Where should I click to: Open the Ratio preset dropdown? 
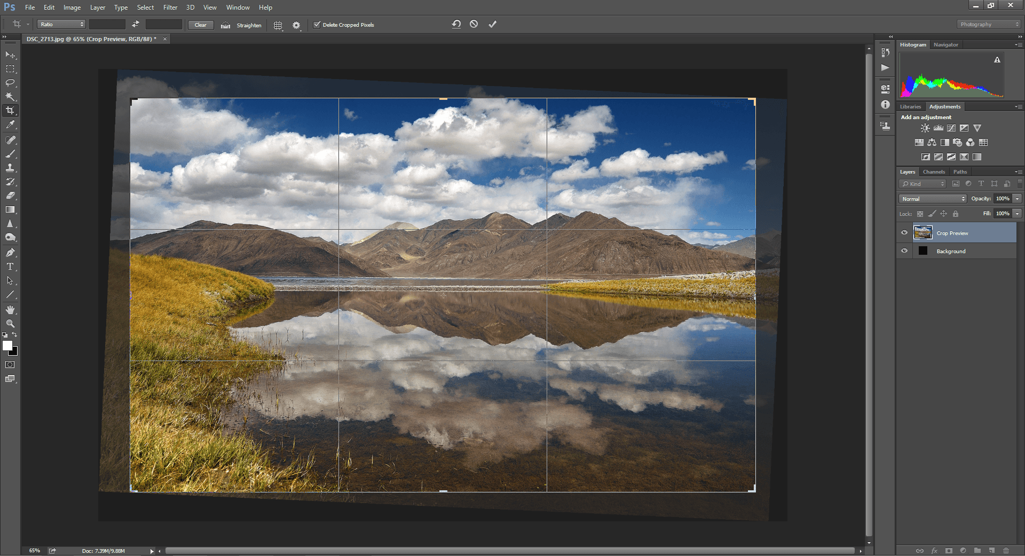pos(61,25)
